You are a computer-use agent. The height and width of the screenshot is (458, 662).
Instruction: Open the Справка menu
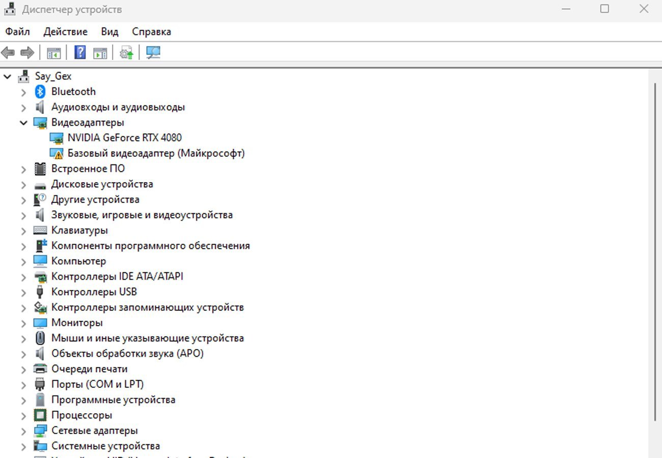click(151, 32)
